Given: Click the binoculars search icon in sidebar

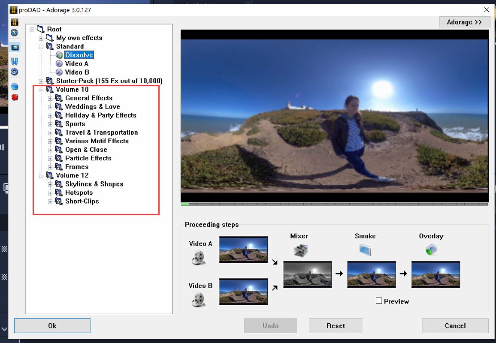Looking at the screenshot, I should pyautogui.click(x=14, y=61).
